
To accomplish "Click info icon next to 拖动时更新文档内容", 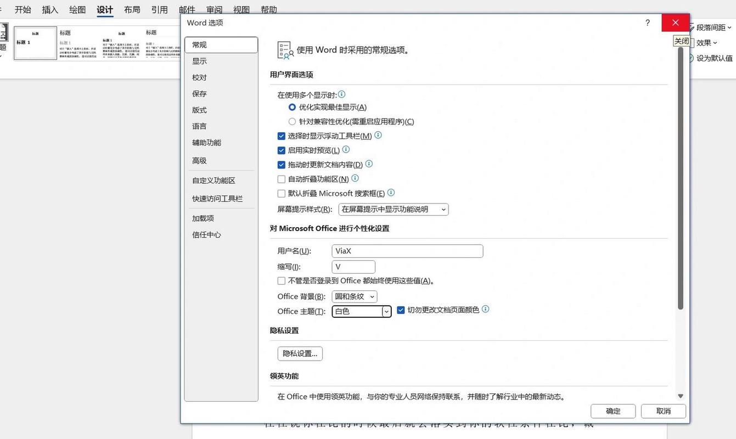I will pyautogui.click(x=369, y=164).
